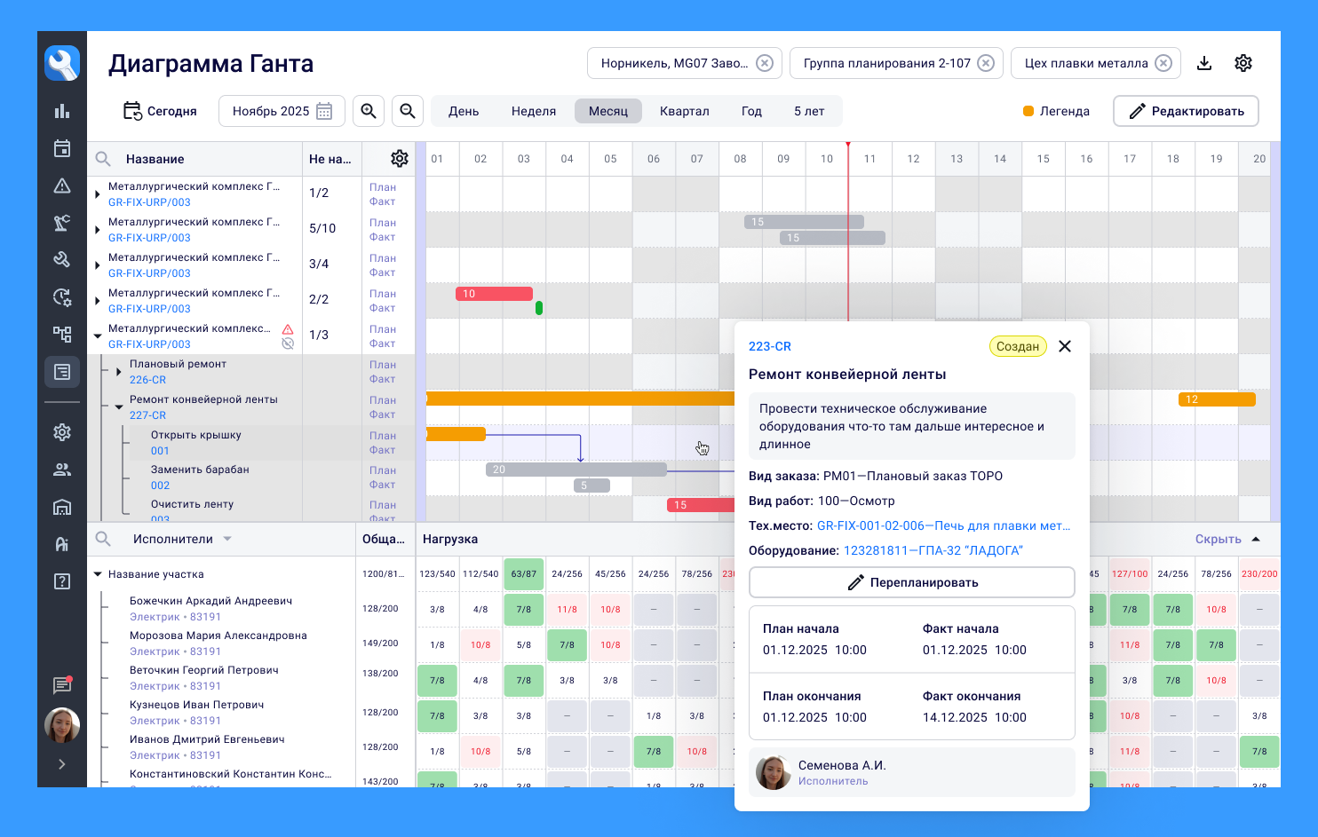
Task: Open the calendar icon in left sidebar
Action: click(62, 148)
